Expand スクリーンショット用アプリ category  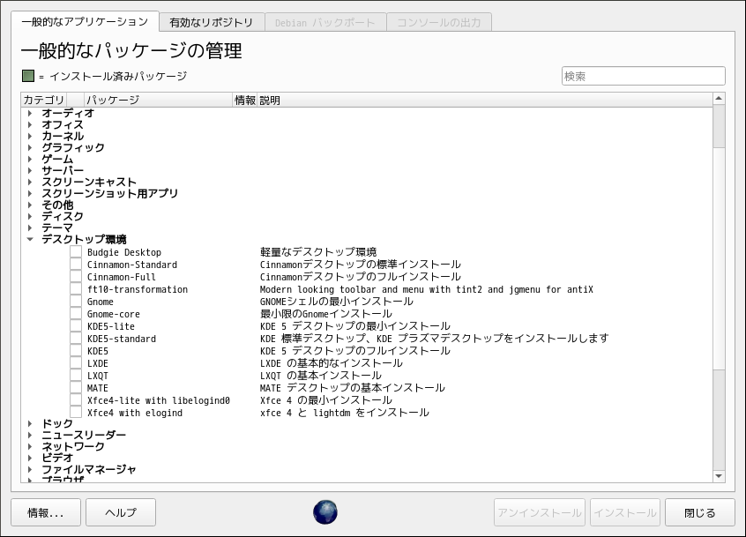(30, 193)
